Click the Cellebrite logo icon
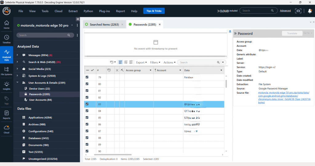The height and width of the screenshot is (166, 315). (x=6, y=11)
